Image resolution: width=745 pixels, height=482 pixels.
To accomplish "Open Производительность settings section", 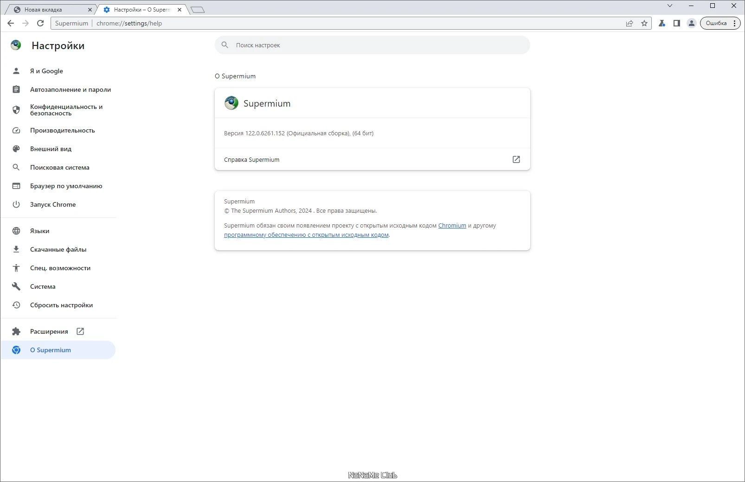I will (x=58, y=130).
